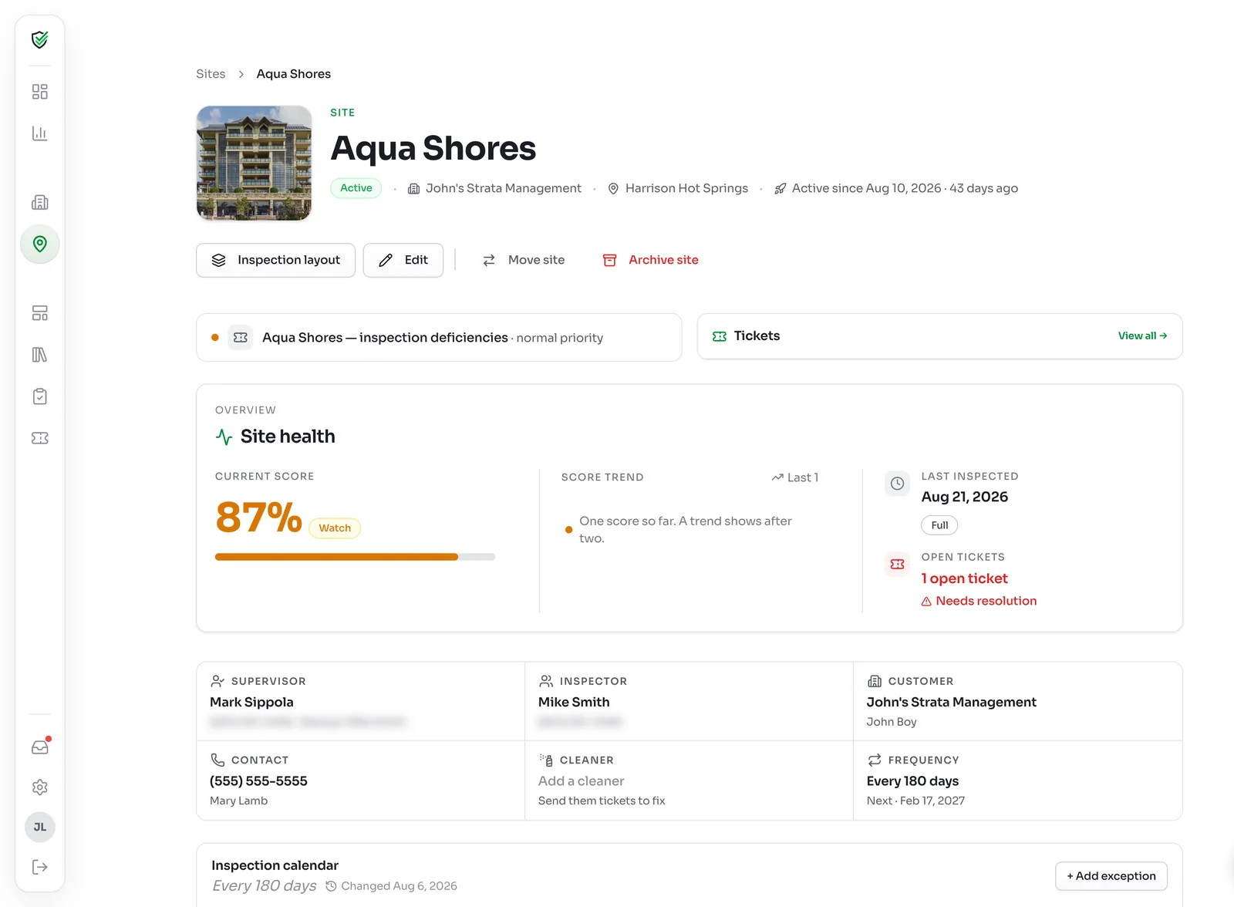Click the Sites breadcrumb link
The image size is (1234, 907).
[211, 74]
